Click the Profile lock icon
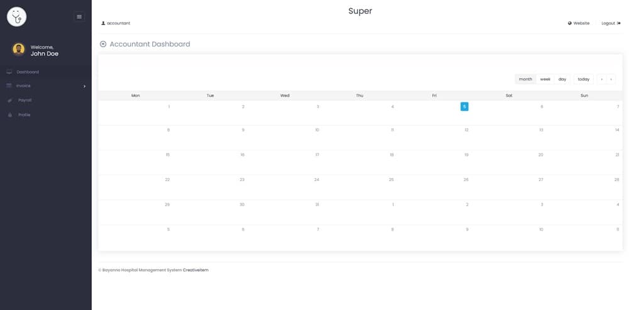This screenshot has width=629, height=310. coord(9,115)
